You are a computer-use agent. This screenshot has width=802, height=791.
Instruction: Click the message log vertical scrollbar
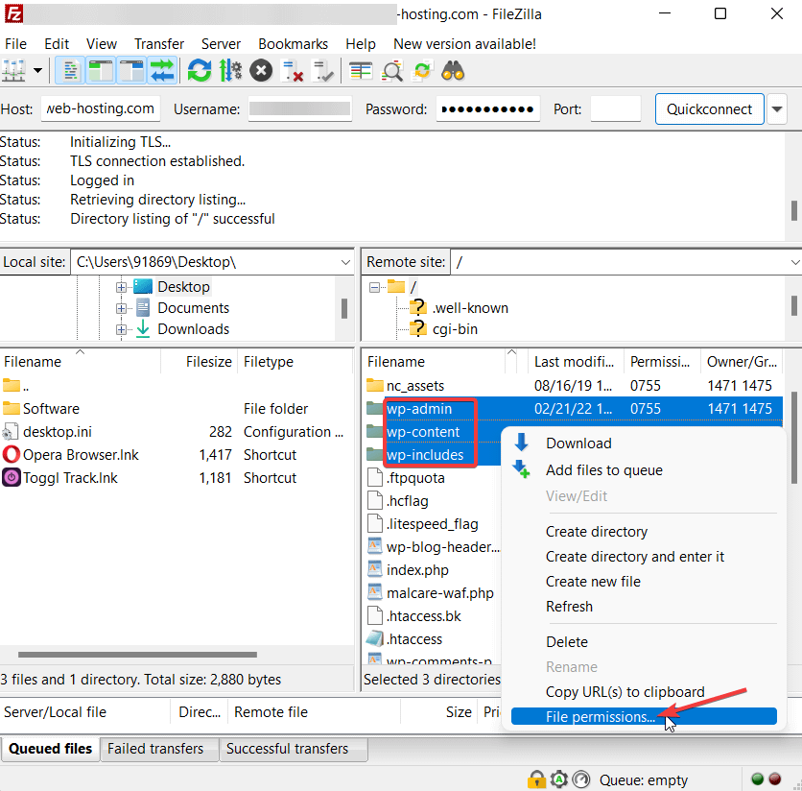click(793, 210)
